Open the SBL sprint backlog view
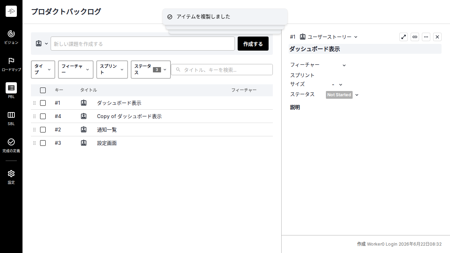The height and width of the screenshot is (253, 450). (x=11, y=118)
